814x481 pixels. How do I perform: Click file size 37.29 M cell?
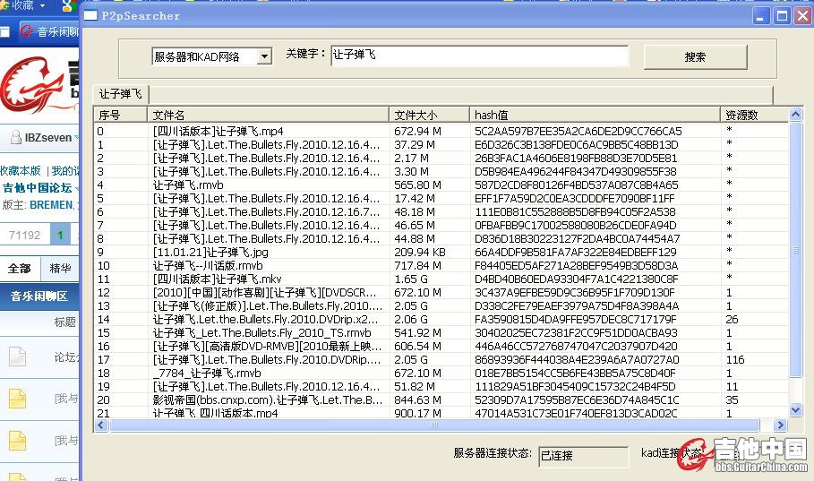click(415, 145)
